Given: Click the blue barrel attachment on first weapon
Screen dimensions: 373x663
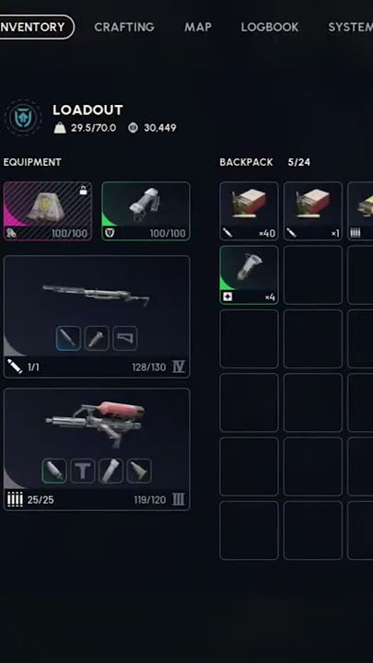Looking at the screenshot, I should 68,338.
